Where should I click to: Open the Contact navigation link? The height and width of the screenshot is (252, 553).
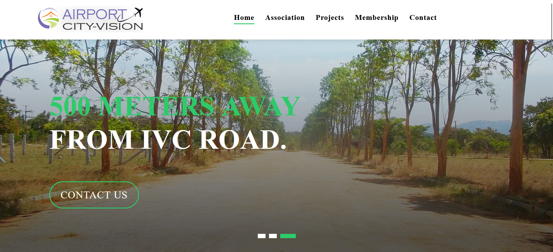click(x=423, y=18)
